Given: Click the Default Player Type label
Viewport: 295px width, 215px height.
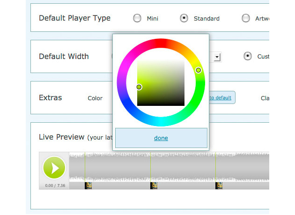Looking at the screenshot, I should tap(75, 18).
